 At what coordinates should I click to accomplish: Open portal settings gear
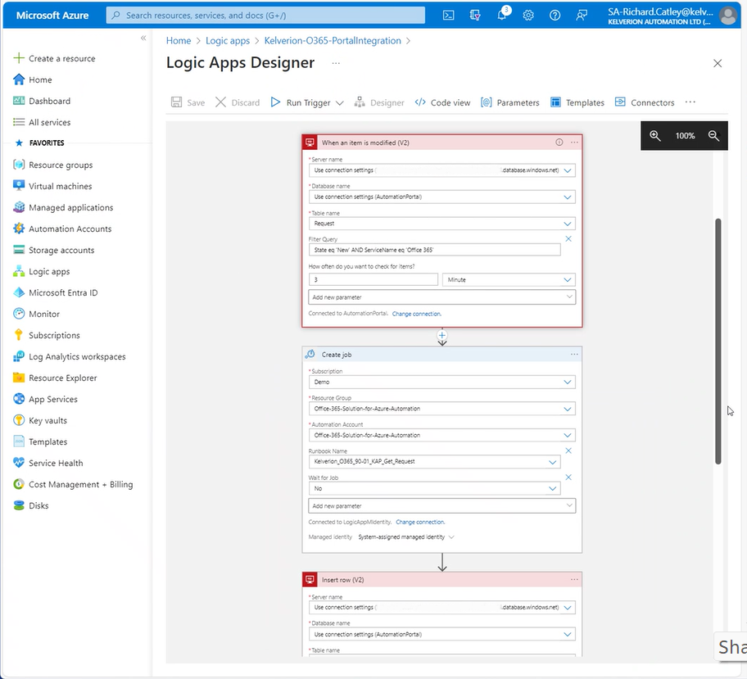528,16
